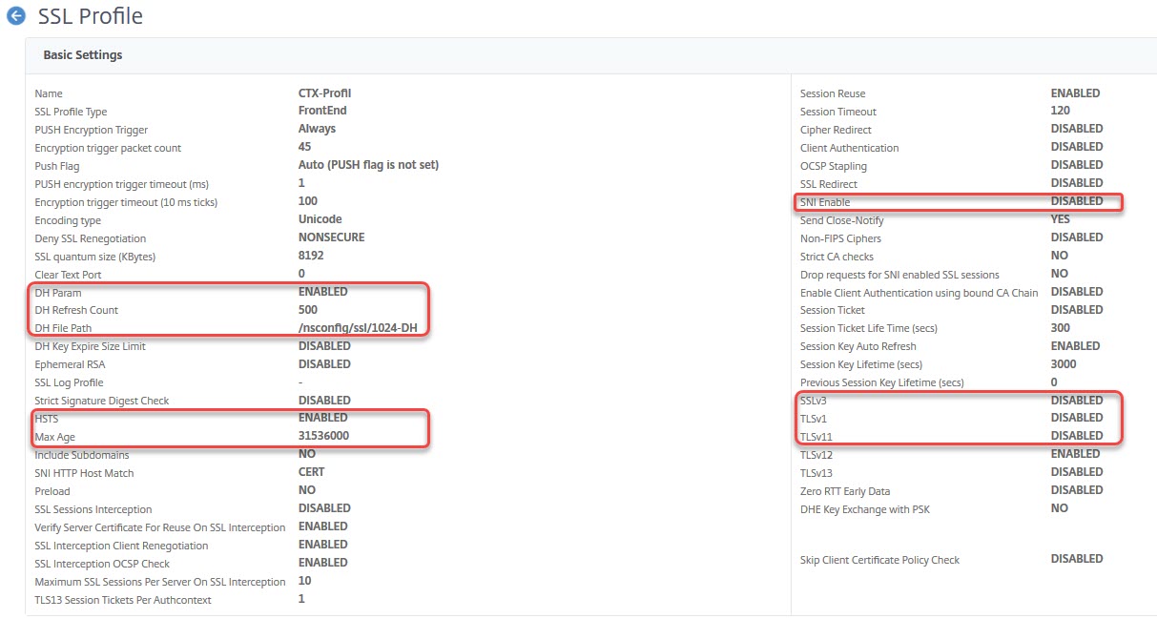
Task: Click YES value for Send Close-Notify
Action: [x=1061, y=219]
